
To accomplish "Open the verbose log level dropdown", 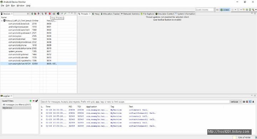I will [236, 102].
